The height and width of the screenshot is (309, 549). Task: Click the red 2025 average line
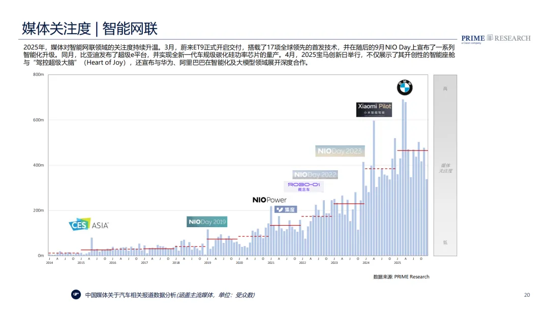click(412, 150)
